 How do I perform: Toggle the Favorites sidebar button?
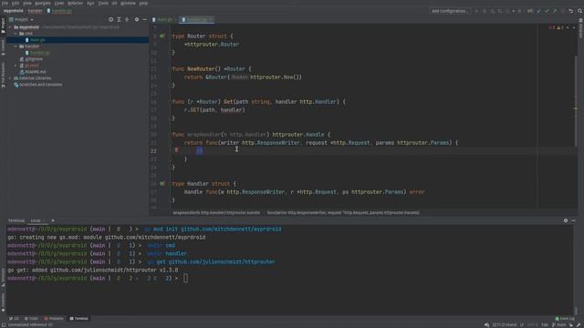point(3,302)
